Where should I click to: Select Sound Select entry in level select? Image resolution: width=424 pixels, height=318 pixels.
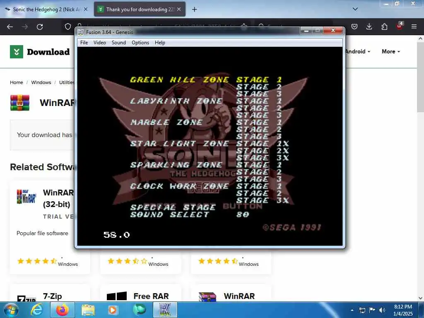[x=169, y=214]
